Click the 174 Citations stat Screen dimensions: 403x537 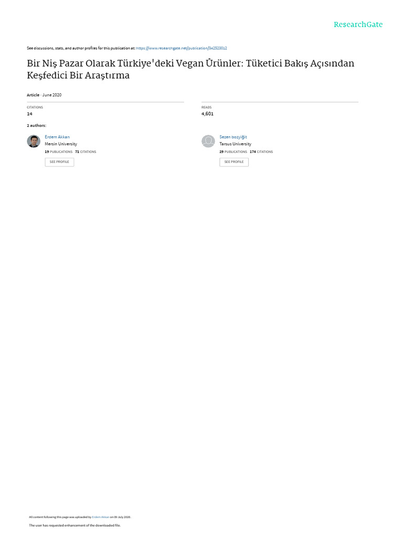click(x=261, y=152)
